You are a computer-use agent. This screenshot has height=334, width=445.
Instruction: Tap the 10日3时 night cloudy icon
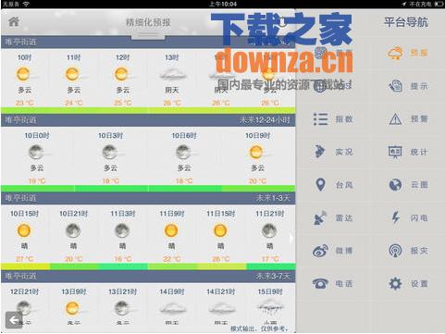click(111, 153)
